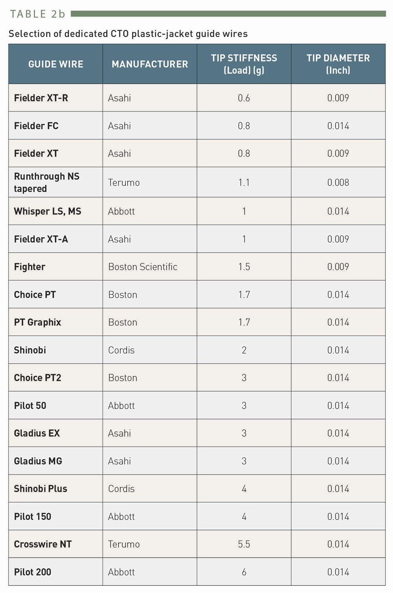Click the Gladius EX row name

[x=37, y=433]
